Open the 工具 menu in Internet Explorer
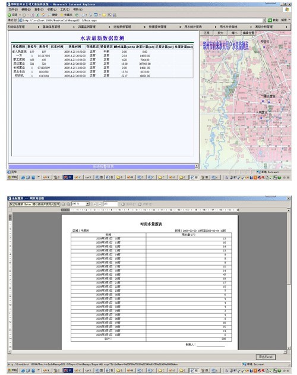 (x=65, y=10)
